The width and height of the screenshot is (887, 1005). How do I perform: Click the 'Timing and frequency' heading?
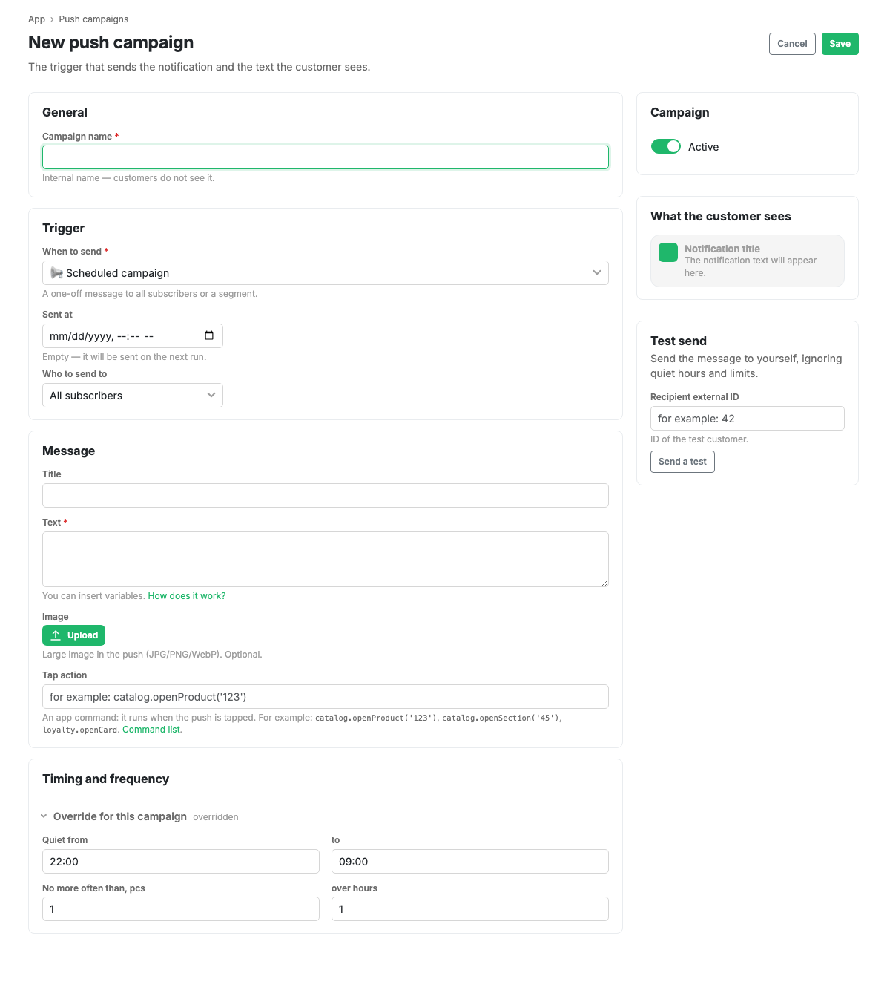[106, 779]
